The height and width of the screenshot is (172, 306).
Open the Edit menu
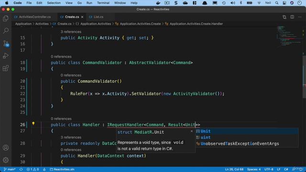[39, 3]
